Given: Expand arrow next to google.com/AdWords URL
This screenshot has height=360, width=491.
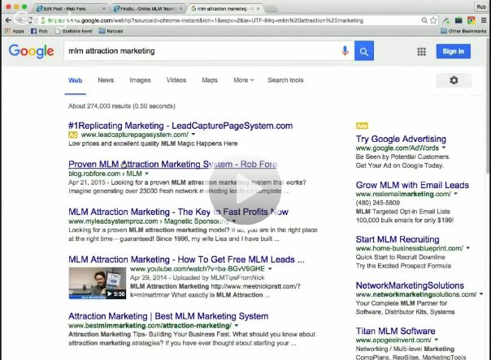Looking at the screenshot, I should pyautogui.click(x=444, y=148).
